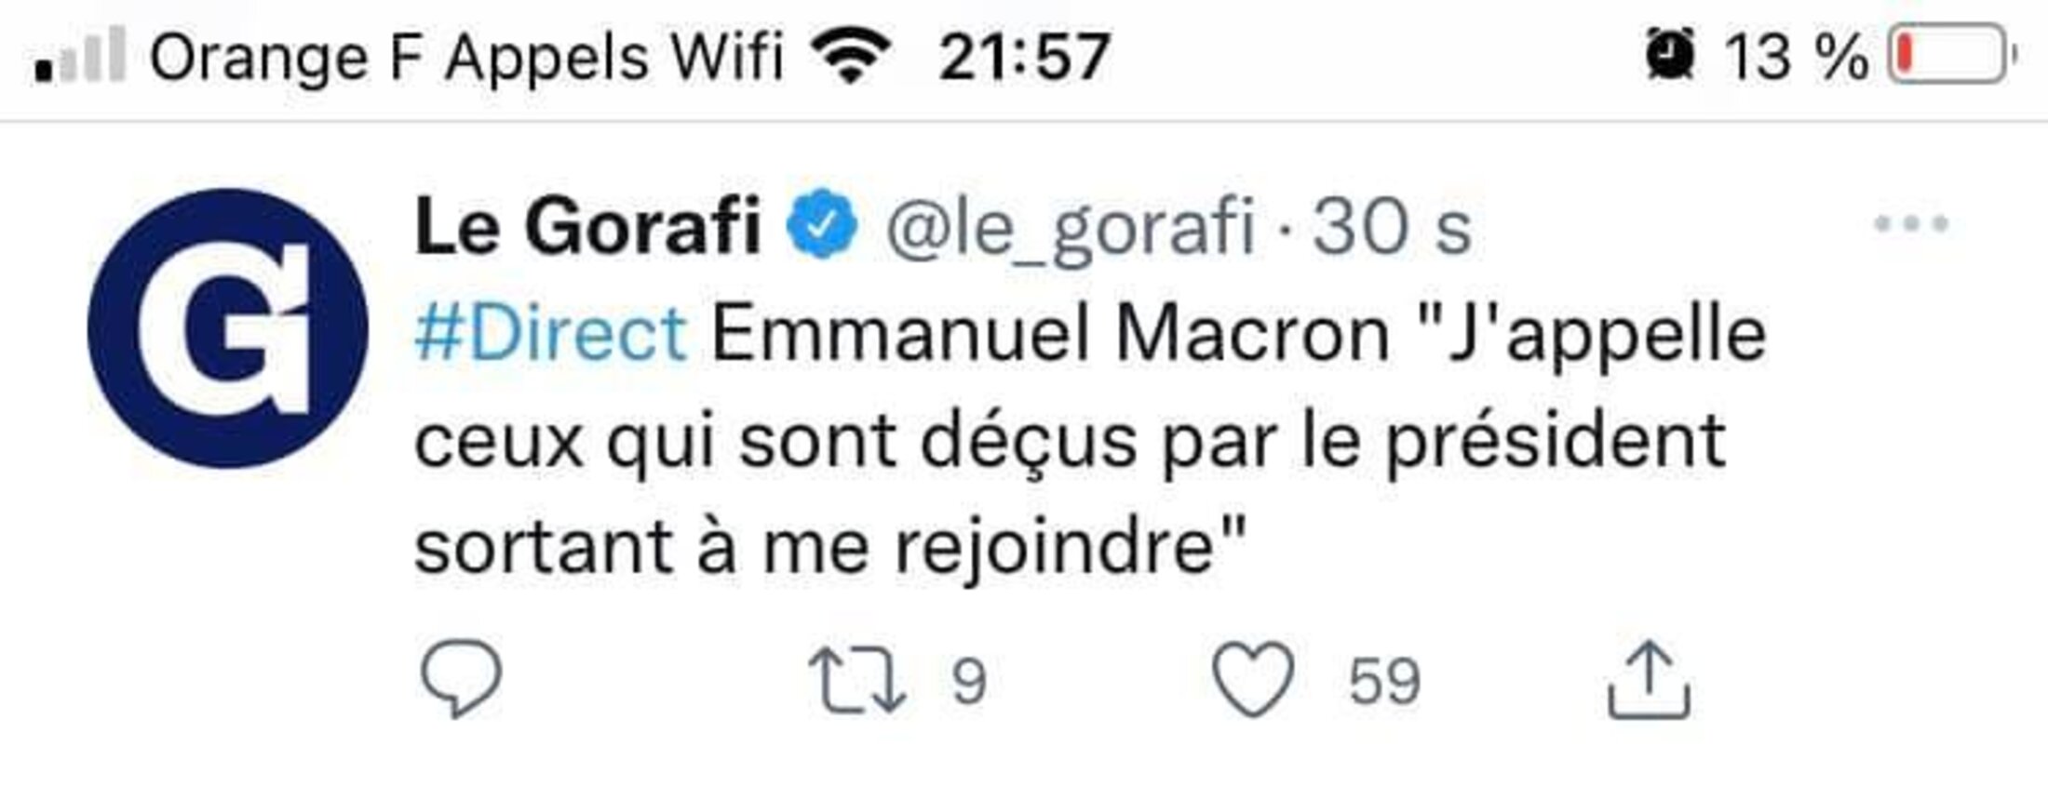
Task: Click the like count 59
Action: [1384, 682]
